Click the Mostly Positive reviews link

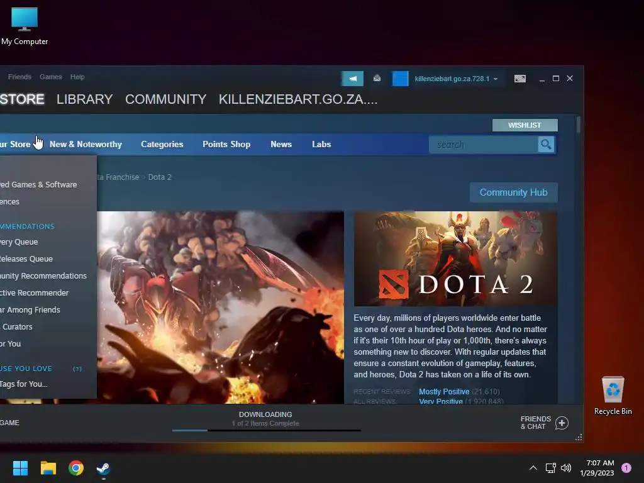444,391
